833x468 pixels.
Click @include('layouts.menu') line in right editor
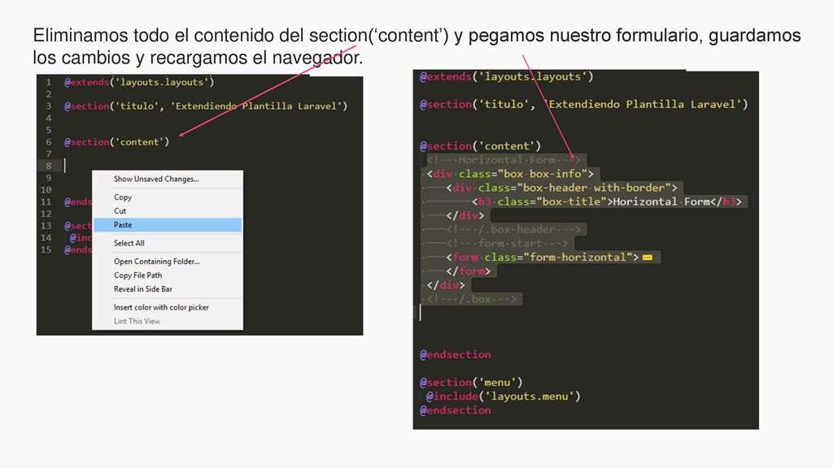tap(503, 396)
